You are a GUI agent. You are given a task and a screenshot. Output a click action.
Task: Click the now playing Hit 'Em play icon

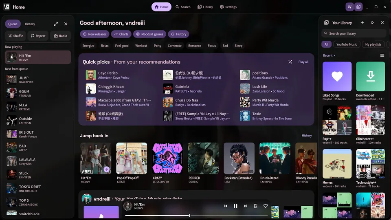point(11,57)
